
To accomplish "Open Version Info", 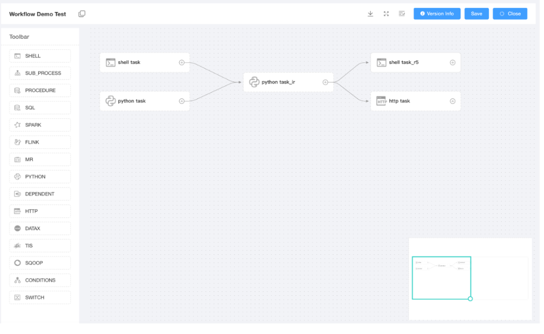I will [x=437, y=14].
